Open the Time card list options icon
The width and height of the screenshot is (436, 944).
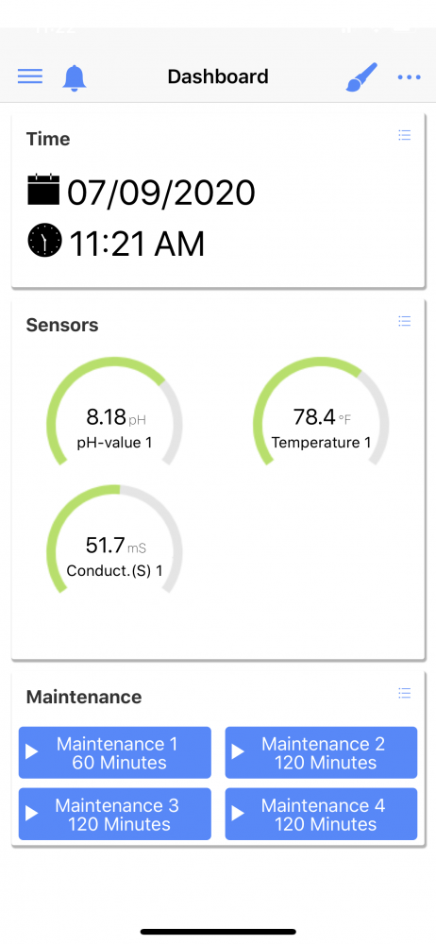coord(405,135)
